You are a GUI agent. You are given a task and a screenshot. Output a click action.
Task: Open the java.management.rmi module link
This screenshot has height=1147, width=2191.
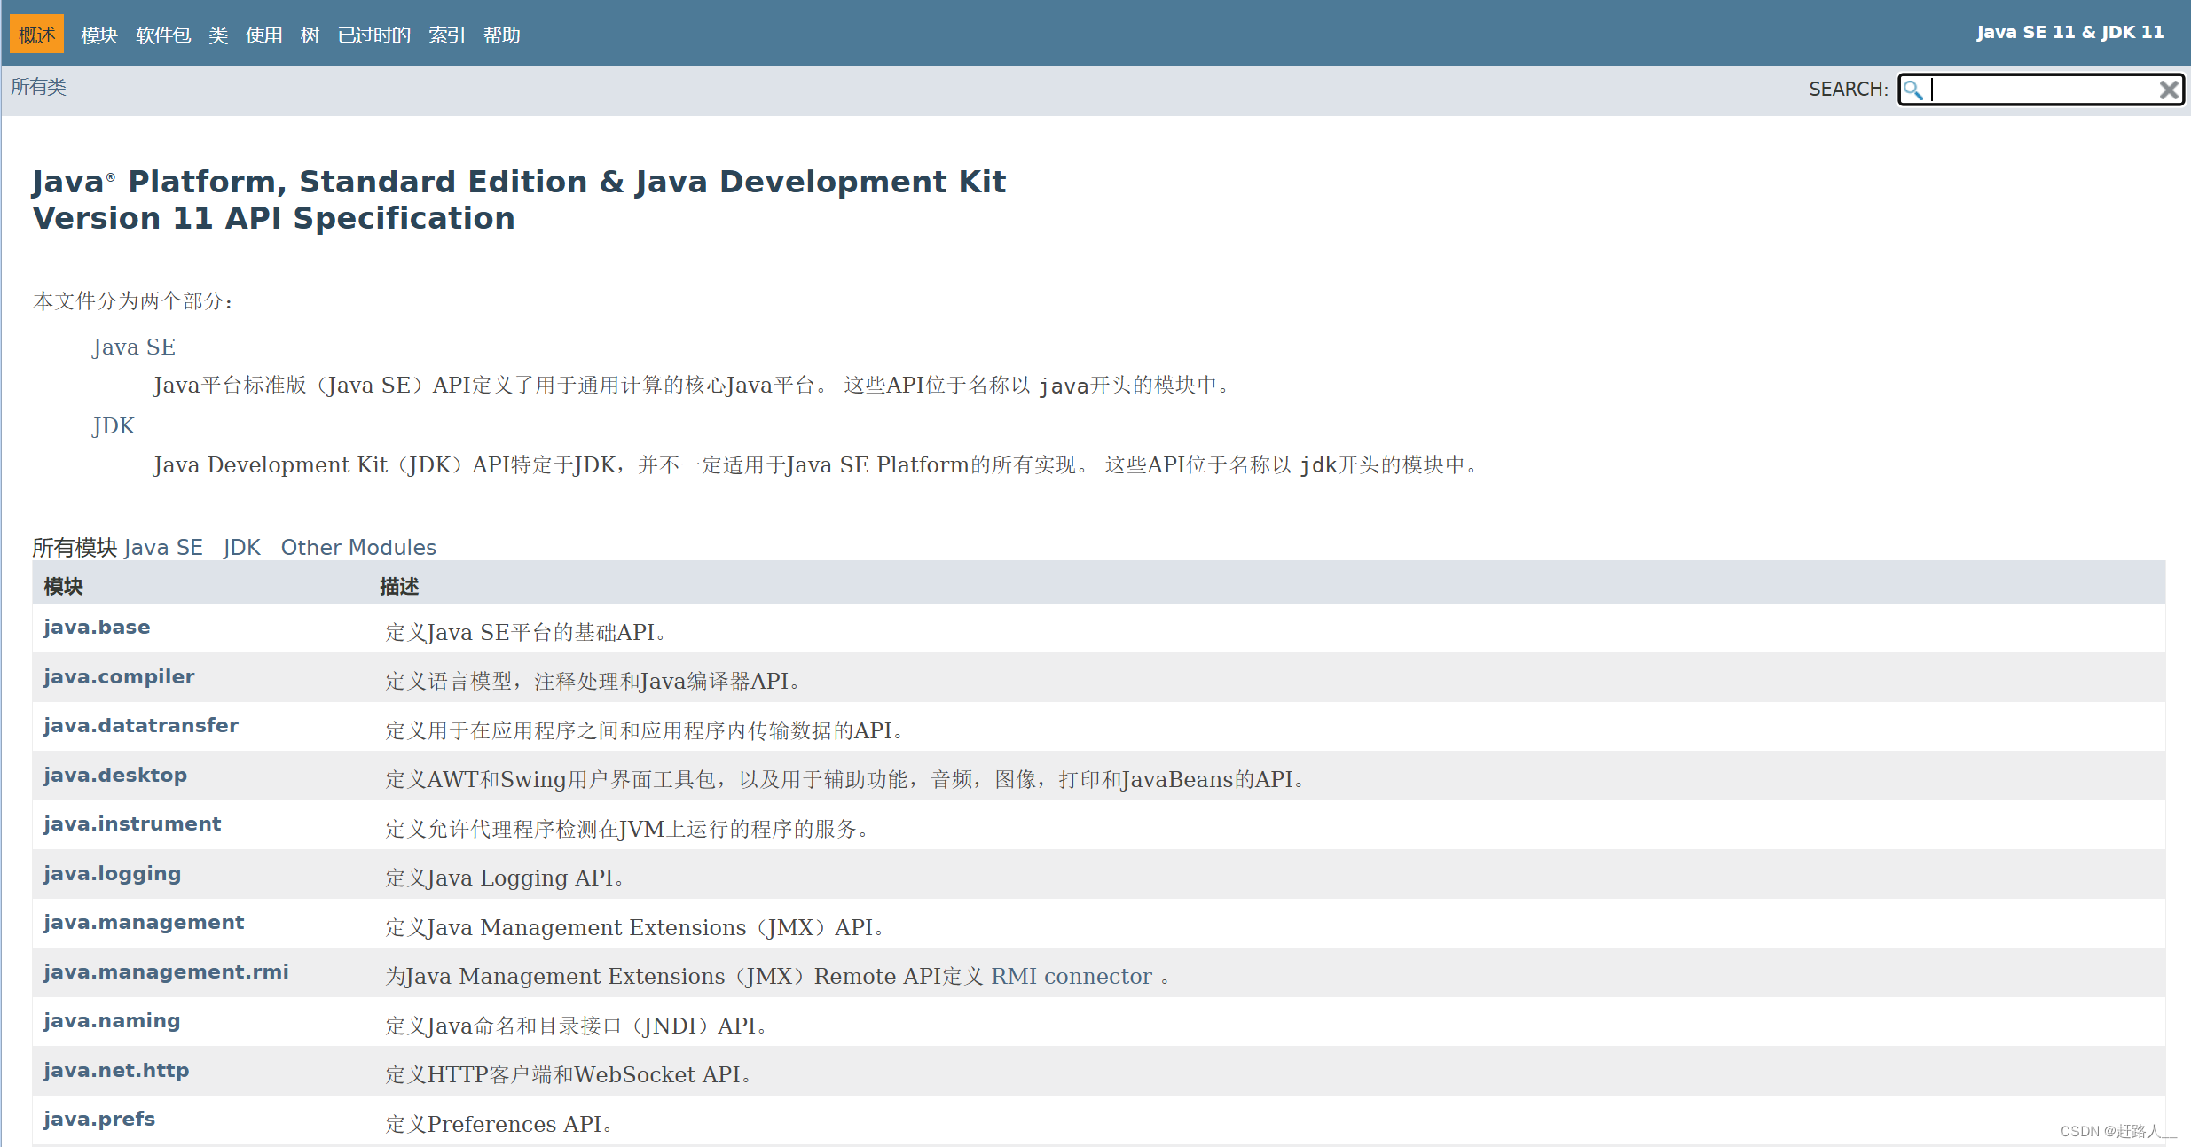pyautogui.click(x=166, y=971)
